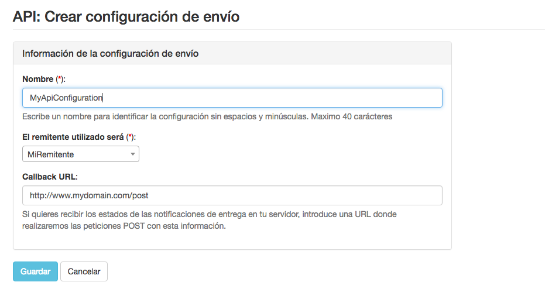Click the red asterisk beside remitente label
The image size is (545, 289).
click(x=131, y=136)
